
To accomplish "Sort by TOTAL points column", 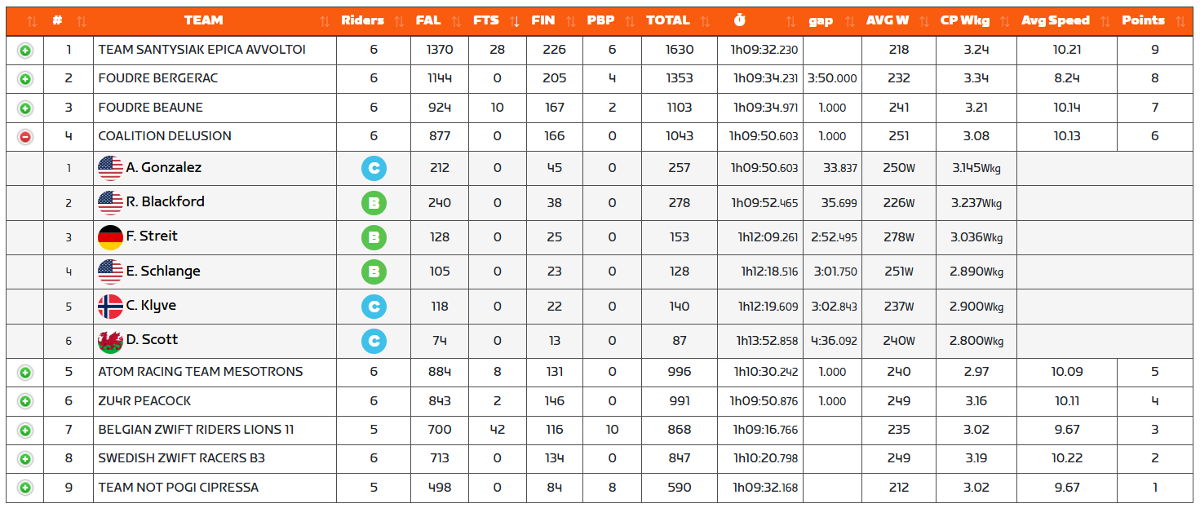I will pos(667,20).
